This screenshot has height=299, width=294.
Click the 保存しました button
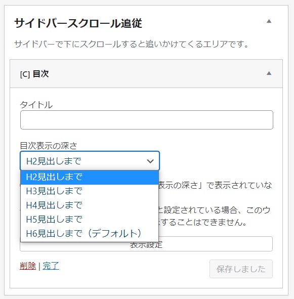click(241, 269)
